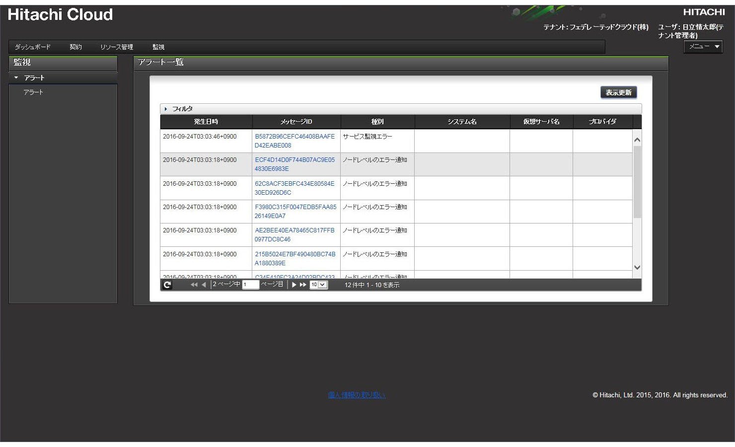This screenshot has width=735, height=447.
Task: Open 監視 in the top navigation bar
Action: click(x=158, y=47)
